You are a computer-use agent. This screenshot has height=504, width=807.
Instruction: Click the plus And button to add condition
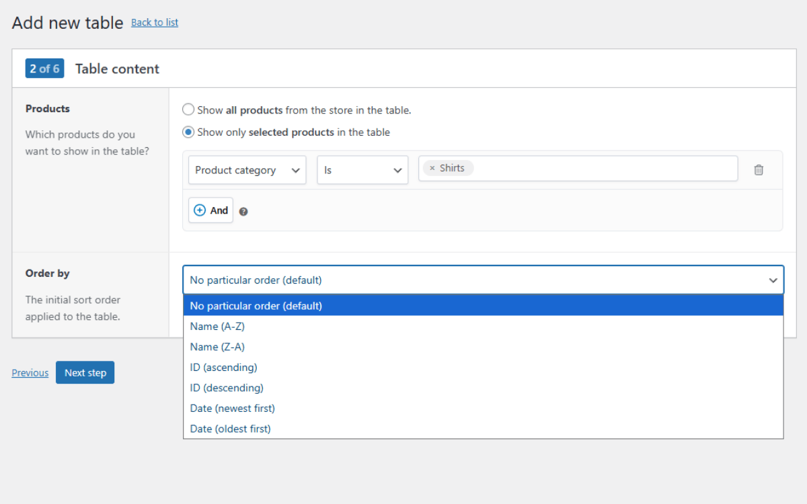[x=210, y=210]
